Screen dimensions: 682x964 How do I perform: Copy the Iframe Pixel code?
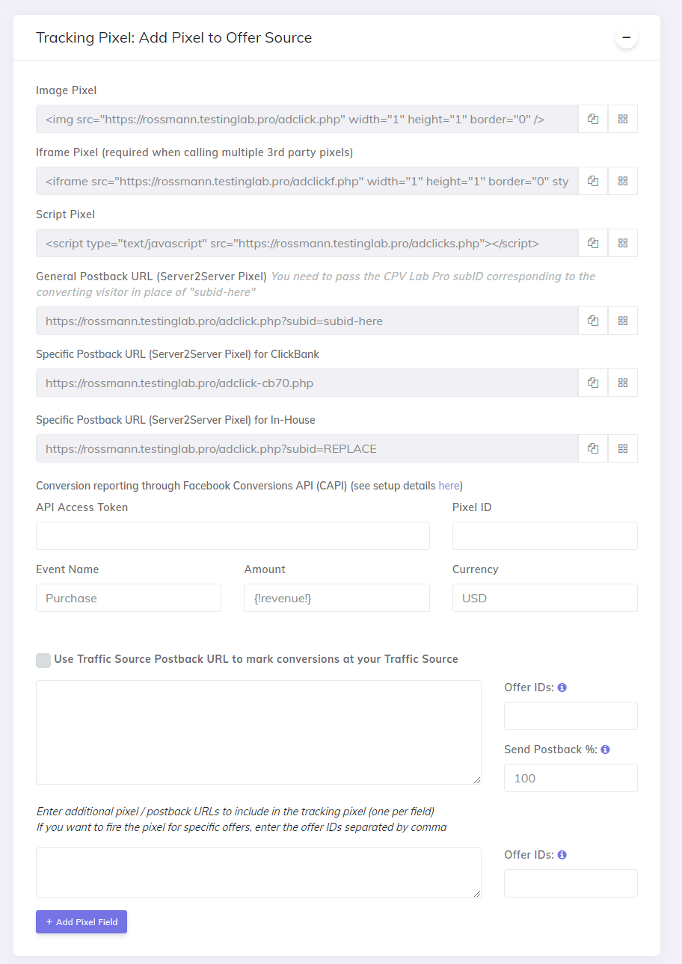tap(593, 181)
